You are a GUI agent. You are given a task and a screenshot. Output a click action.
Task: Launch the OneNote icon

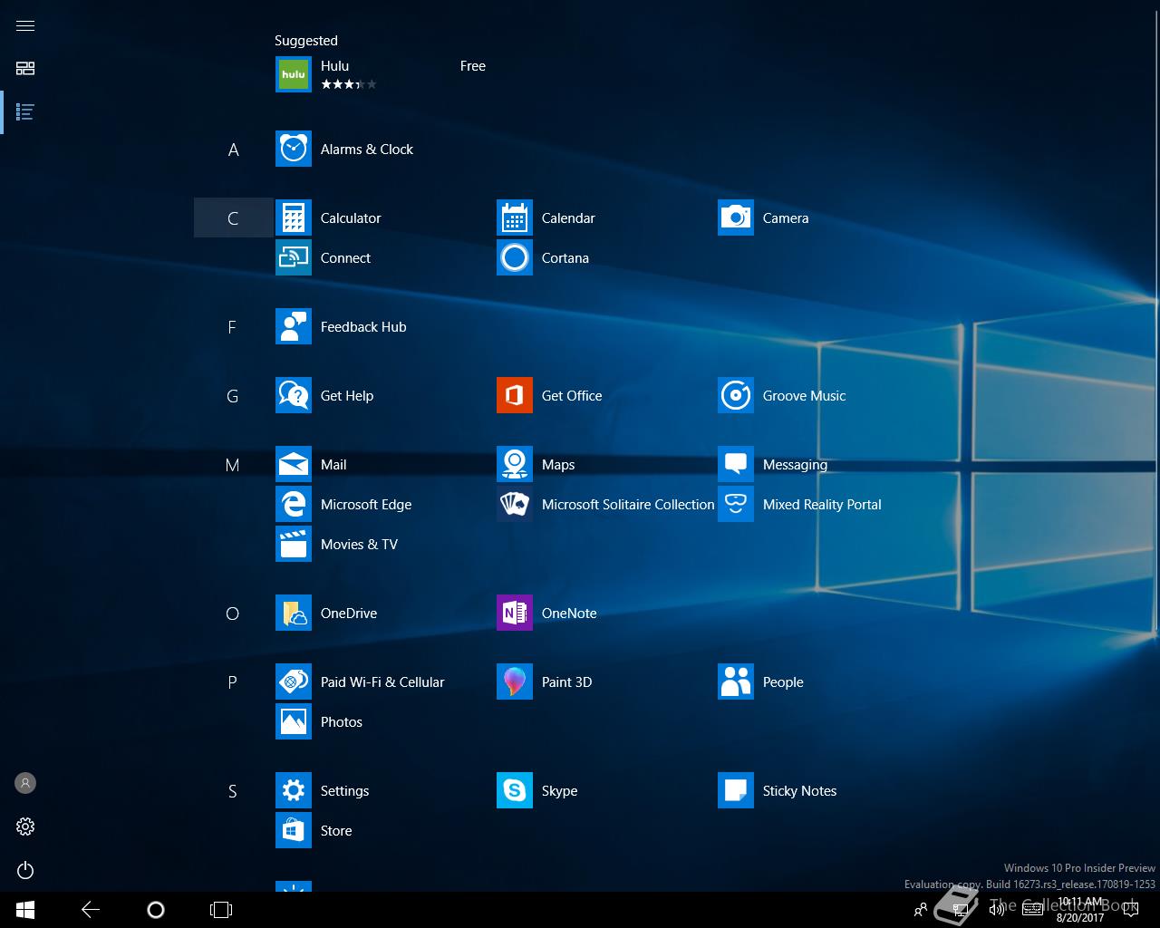(x=515, y=613)
